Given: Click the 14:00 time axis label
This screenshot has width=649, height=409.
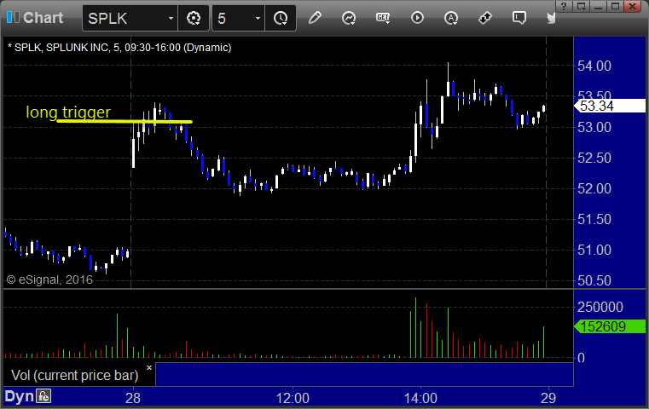Looking at the screenshot, I should [420, 398].
